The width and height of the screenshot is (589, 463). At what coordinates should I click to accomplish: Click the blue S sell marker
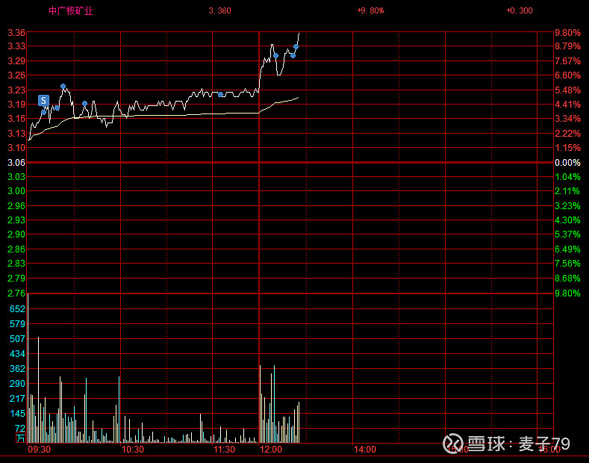pyautogui.click(x=43, y=100)
